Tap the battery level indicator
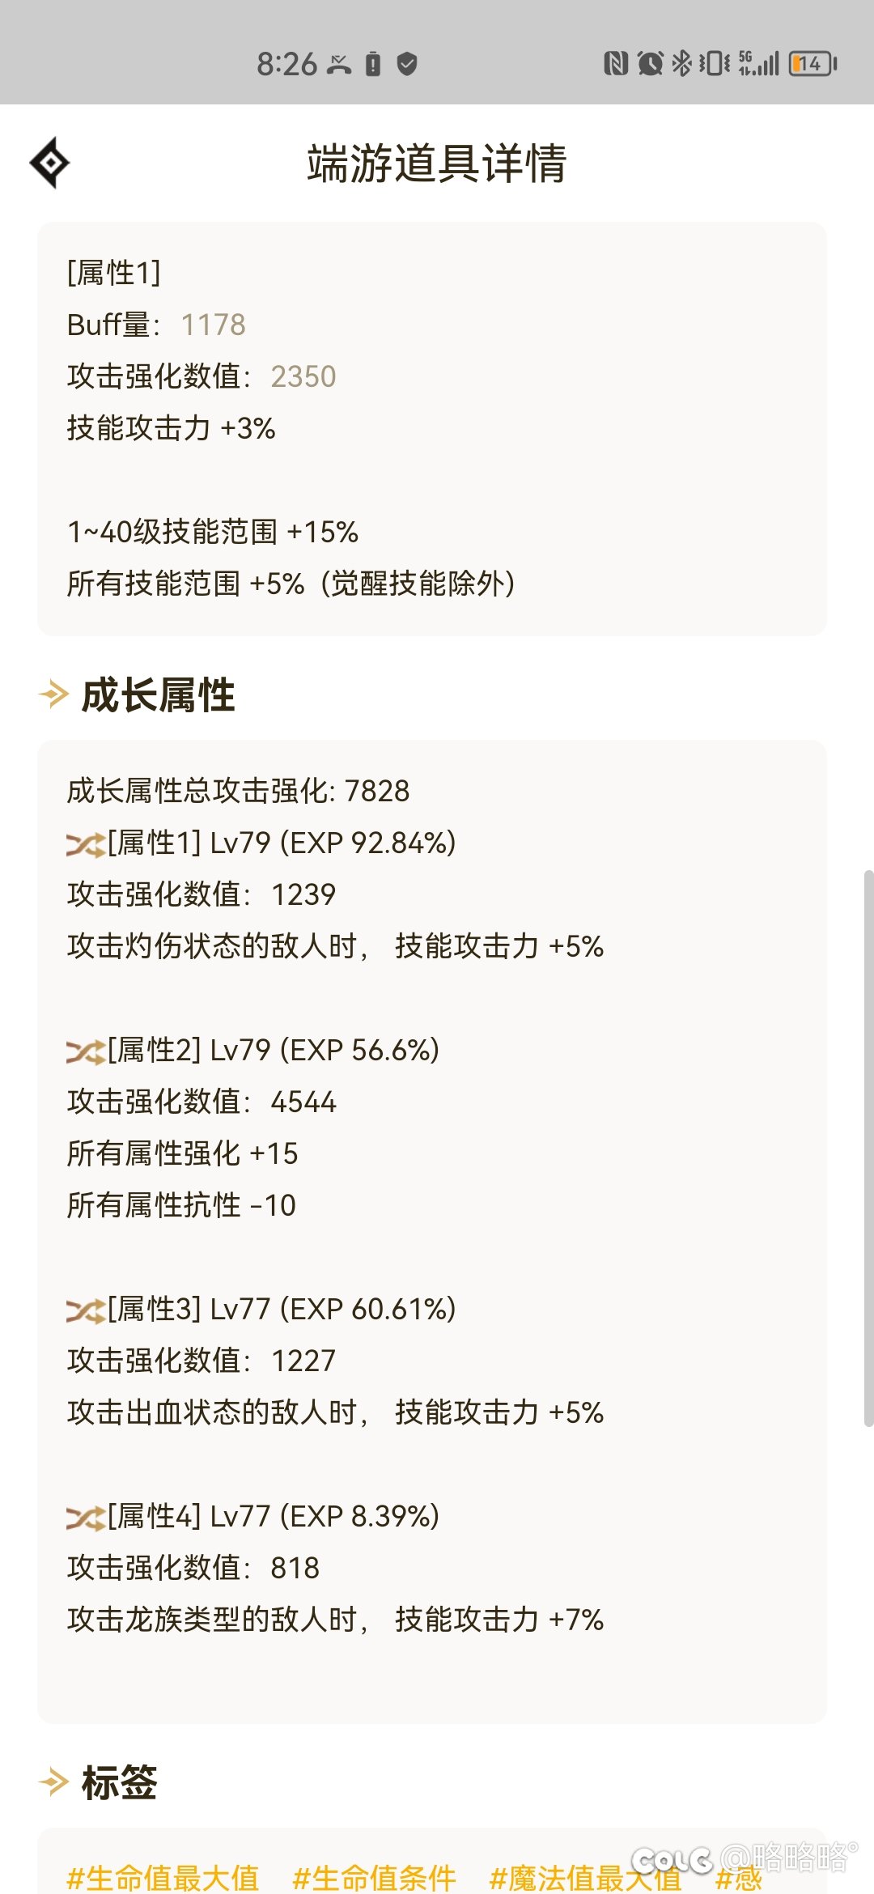This screenshot has width=874, height=1894. [812, 63]
